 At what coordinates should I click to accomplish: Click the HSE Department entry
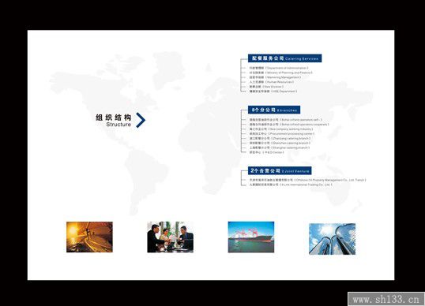[x=273, y=91]
